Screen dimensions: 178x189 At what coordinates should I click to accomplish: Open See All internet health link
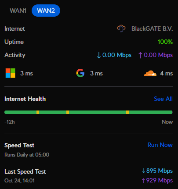[163, 99]
